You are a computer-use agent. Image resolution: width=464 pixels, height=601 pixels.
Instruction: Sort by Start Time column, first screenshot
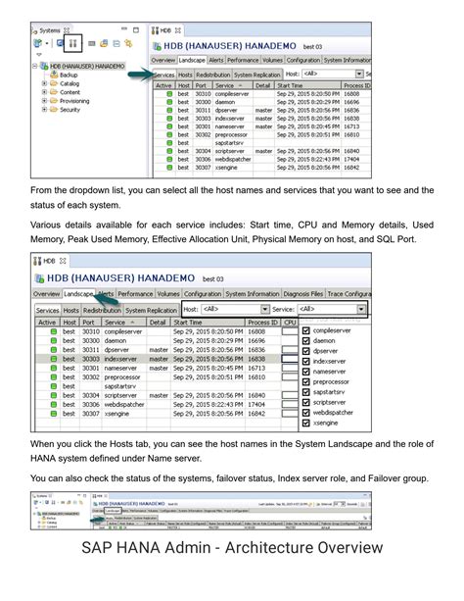click(x=307, y=85)
